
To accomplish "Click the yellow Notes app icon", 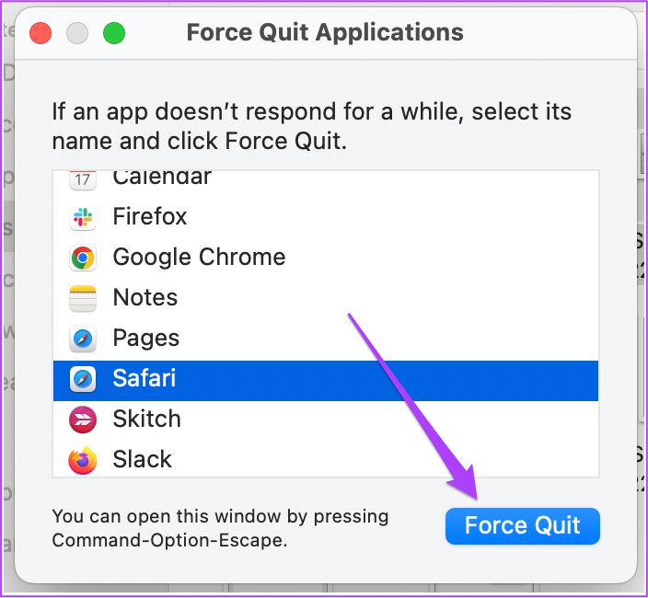I will pyautogui.click(x=83, y=298).
